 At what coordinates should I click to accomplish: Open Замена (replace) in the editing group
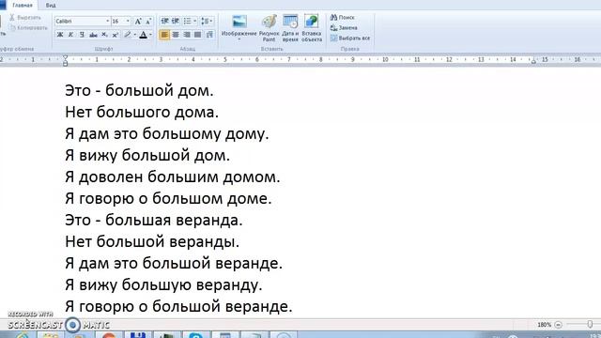coord(344,28)
